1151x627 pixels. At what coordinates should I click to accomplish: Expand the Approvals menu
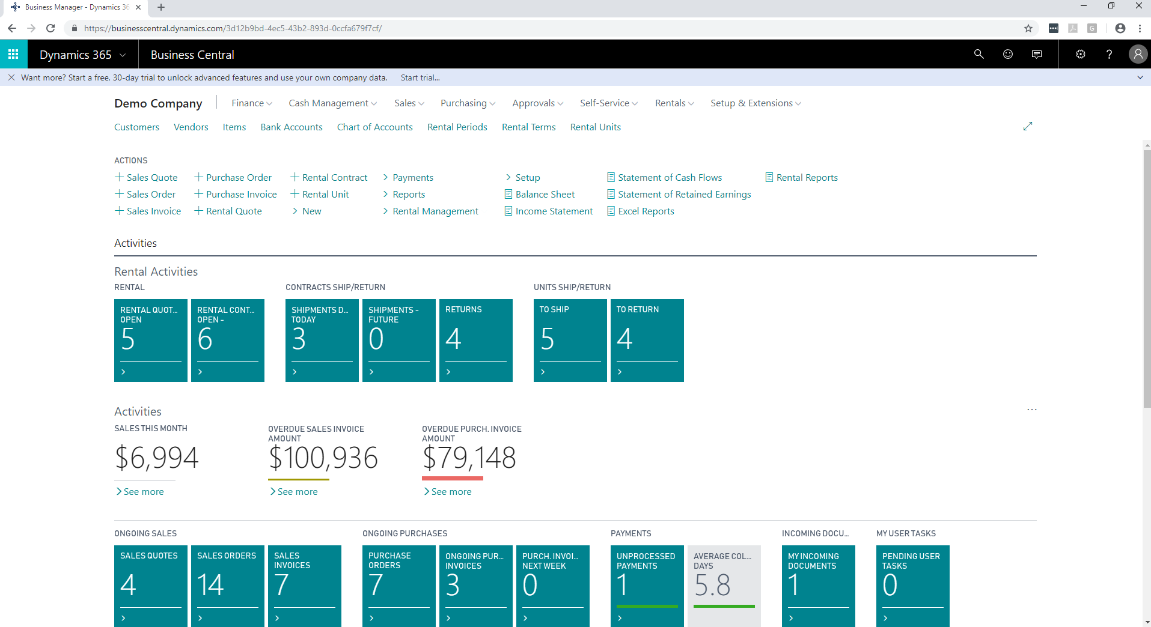pos(538,103)
